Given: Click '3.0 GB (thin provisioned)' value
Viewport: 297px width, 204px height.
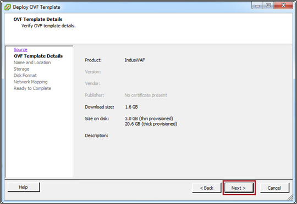Looking at the screenshot, I should coord(149,118).
